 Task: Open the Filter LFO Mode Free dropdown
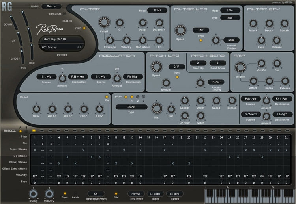click(230, 10)
